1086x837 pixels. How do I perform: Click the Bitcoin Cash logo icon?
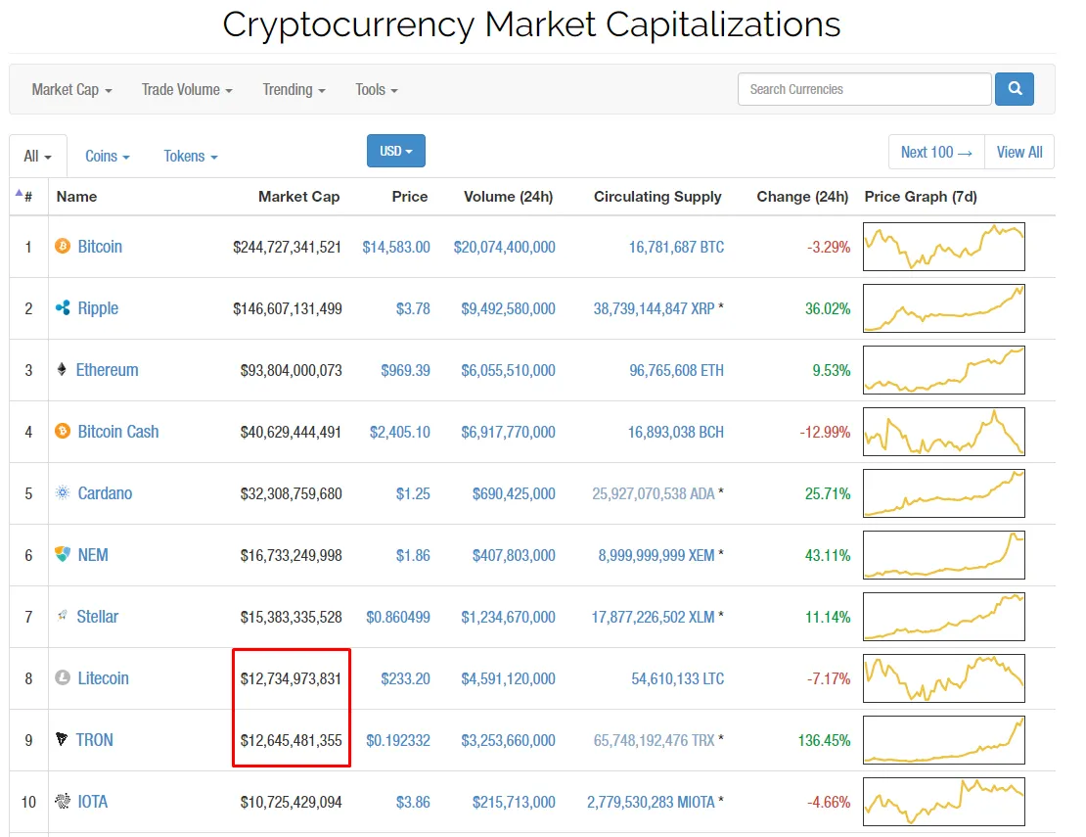pos(63,431)
